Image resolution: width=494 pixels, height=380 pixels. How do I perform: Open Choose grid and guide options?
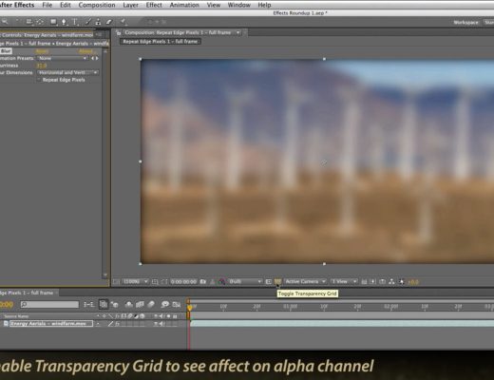tap(155, 281)
